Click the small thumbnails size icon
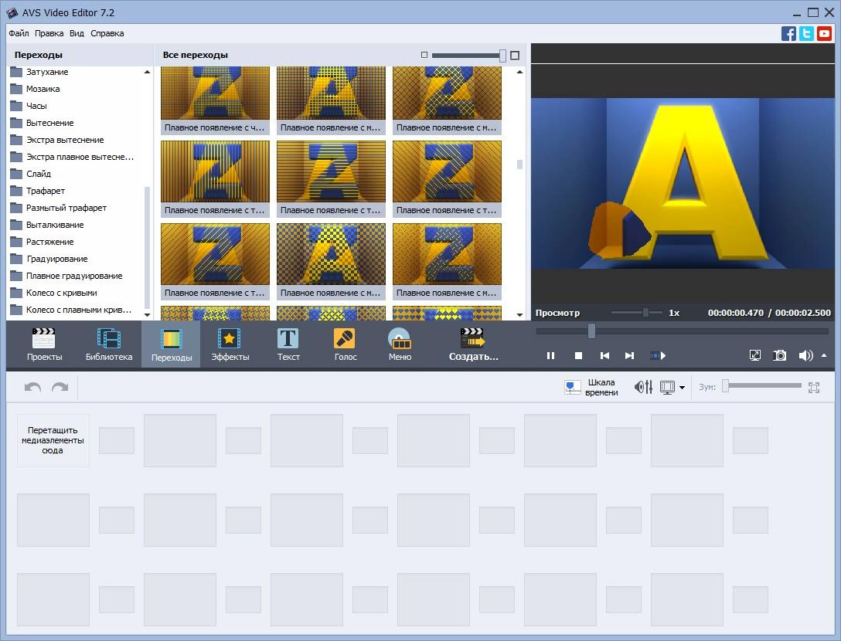Viewport: 841px width, 641px height. pyautogui.click(x=424, y=55)
